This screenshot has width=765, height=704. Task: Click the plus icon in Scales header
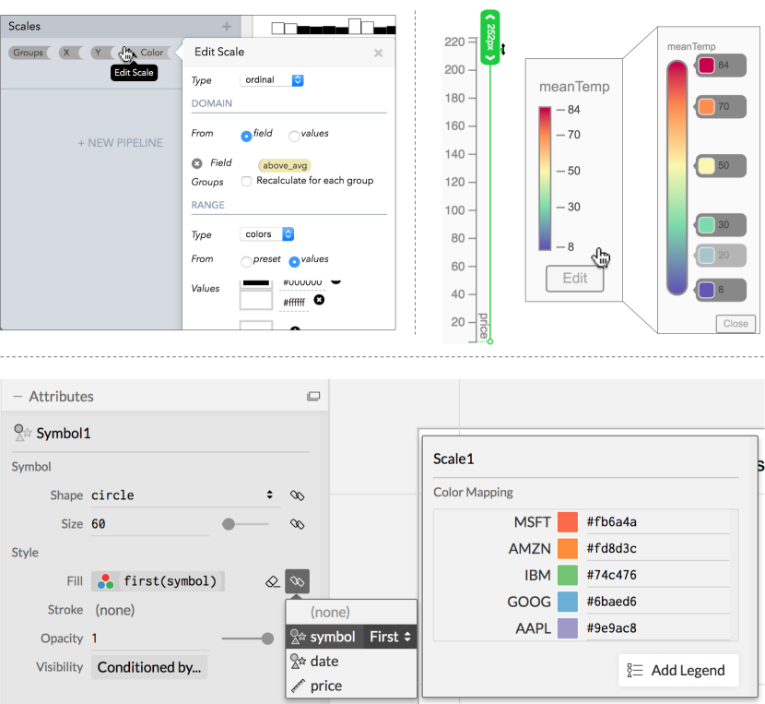click(x=227, y=27)
